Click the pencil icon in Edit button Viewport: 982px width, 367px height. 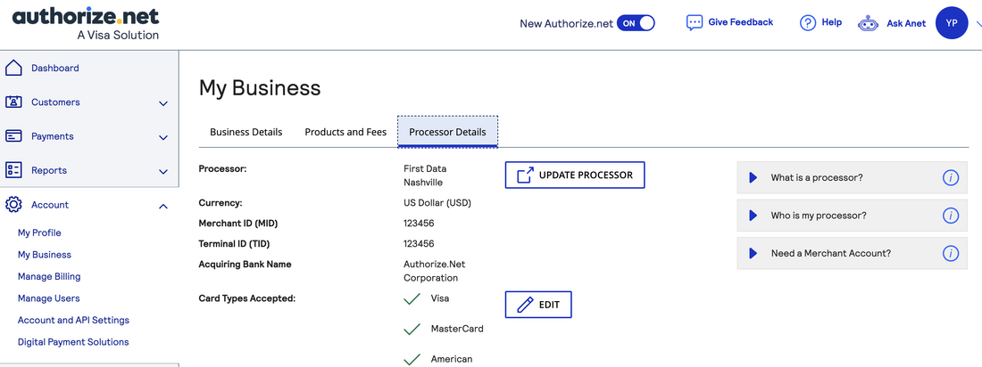click(524, 306)
